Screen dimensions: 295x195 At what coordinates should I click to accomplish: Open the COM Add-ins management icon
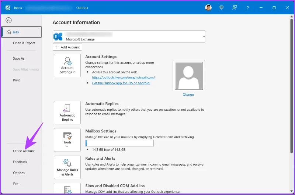(x=67, y=188)
